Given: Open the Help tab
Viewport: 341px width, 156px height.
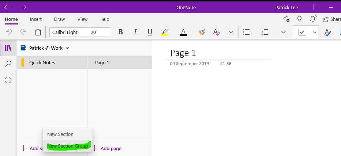Looking at the screenshot, I should point(104,19).
